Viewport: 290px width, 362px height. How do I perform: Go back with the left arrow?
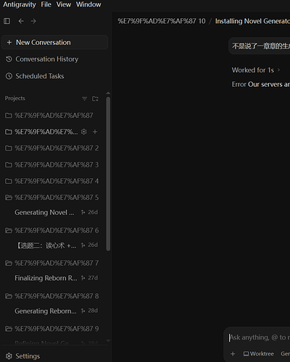coord(21,21)
